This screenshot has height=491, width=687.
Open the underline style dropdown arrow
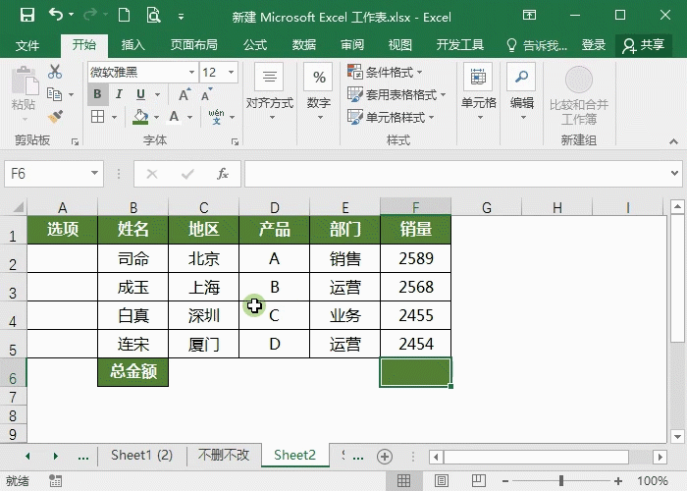pyautogui.click(x=157, y=94)
